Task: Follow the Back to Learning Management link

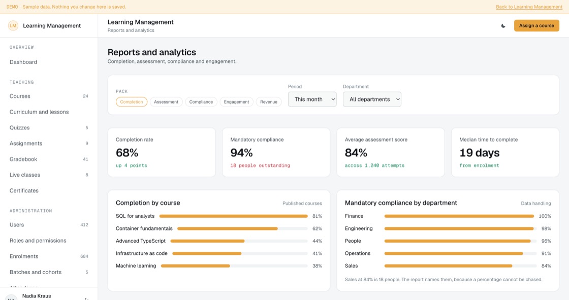Action: click(x=529, y=7)
